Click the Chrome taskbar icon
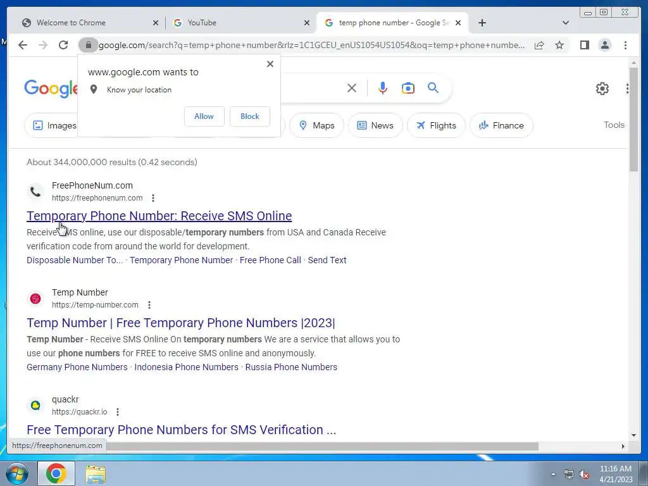 (x=56, y=473)
